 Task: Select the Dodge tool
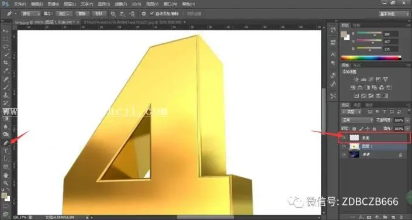pyautogui.click(x=6, y=135)
